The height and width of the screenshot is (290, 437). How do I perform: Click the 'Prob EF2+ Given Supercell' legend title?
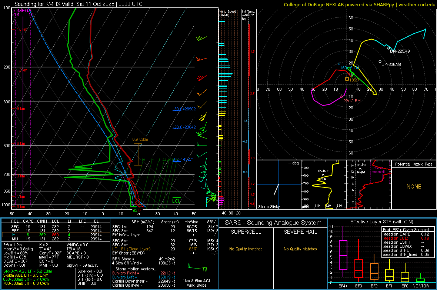click(x=406, y=230)
